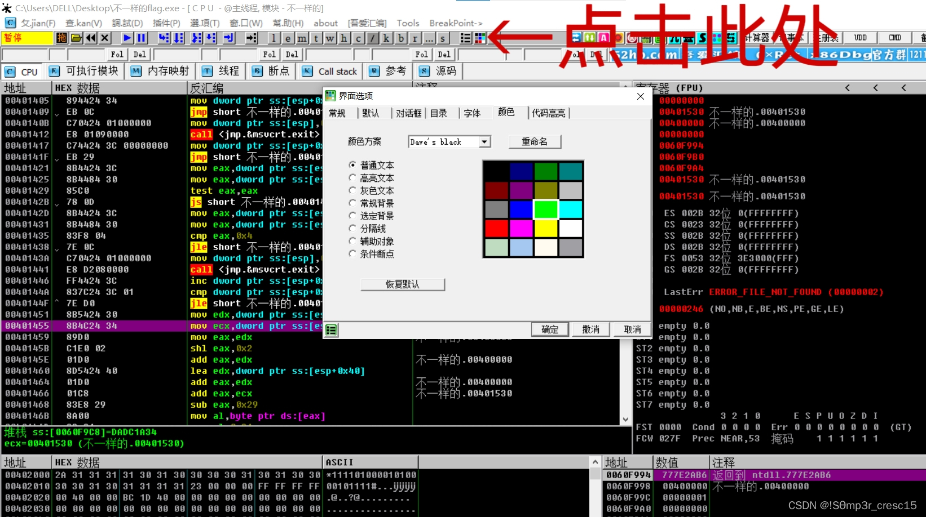This screenshot has width=926, height=517.
Task: Open Patches window with '/' button
Action: click(x=372, y=38)
